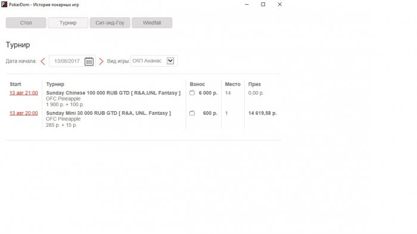Select Sunday Mini 30 000 RUB GTD row
The image size is (417, 234).
[144, 119]
